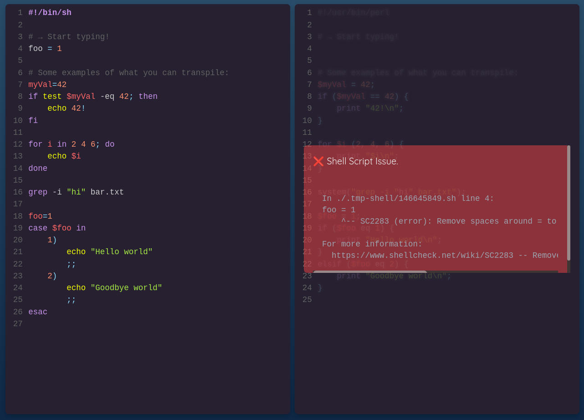The image size is (584, 420).
Task: Dismiss the Shell Script Issue popup
Action: [x=318, y=161]
